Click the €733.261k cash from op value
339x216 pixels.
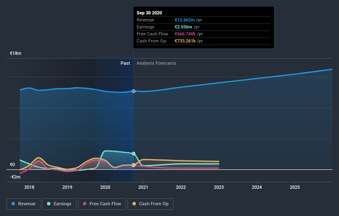click(185, 41)
